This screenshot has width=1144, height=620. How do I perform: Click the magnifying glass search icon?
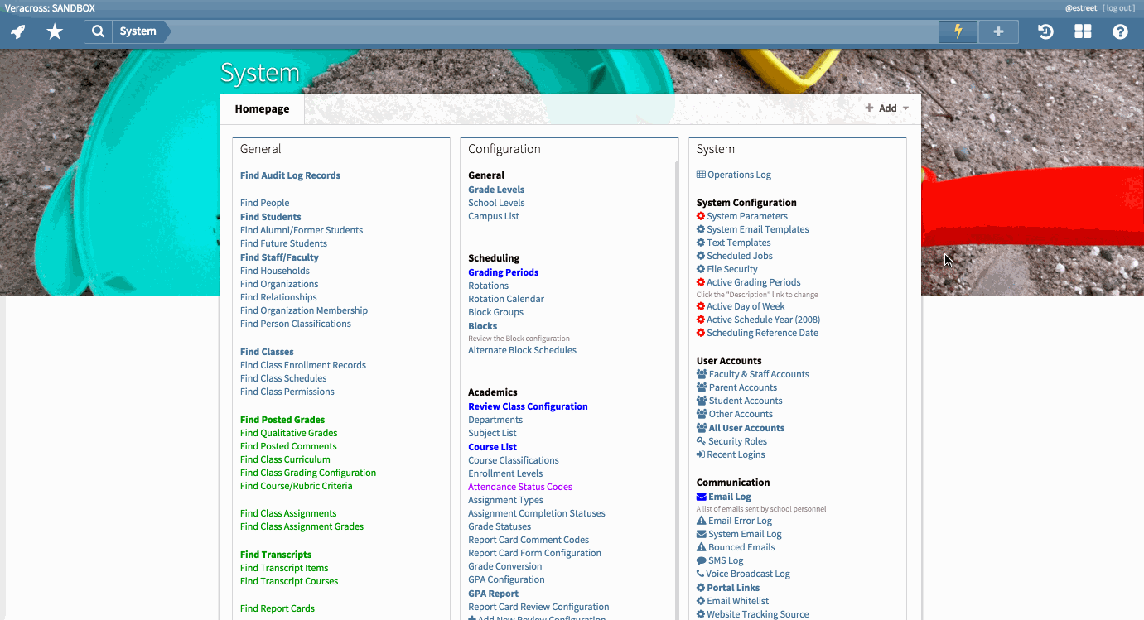coord(97,31)
